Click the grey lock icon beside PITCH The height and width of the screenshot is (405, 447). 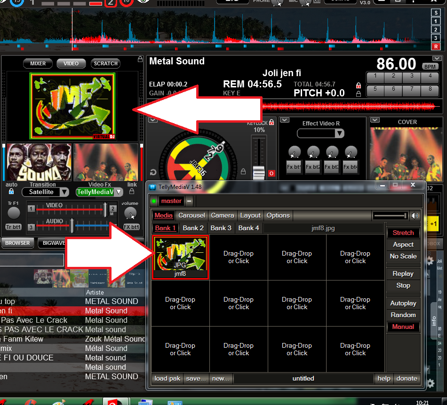click(x=359, y=93)
